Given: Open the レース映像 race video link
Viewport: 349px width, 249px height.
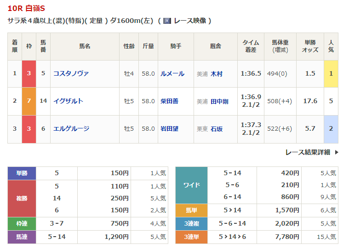Looking at the screenshot, I should pyautogui.click(x=190, y=21).
